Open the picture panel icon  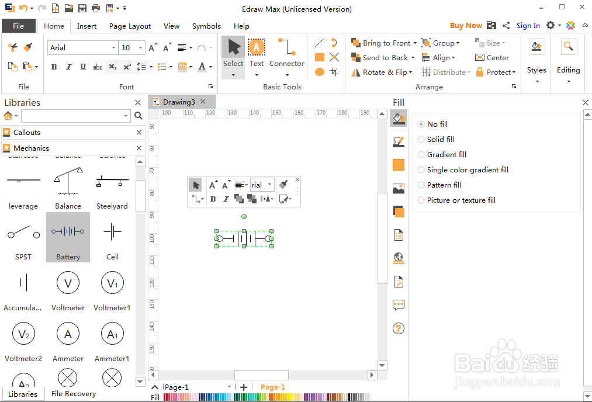click(399, 188)
